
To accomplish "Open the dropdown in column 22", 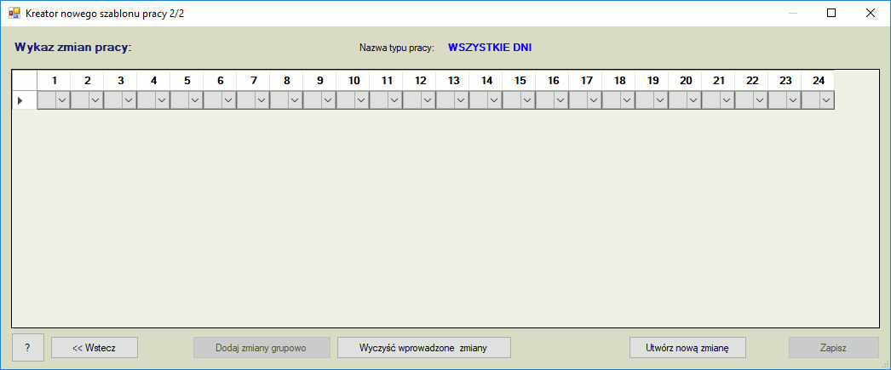I will [x=760, y=100].
